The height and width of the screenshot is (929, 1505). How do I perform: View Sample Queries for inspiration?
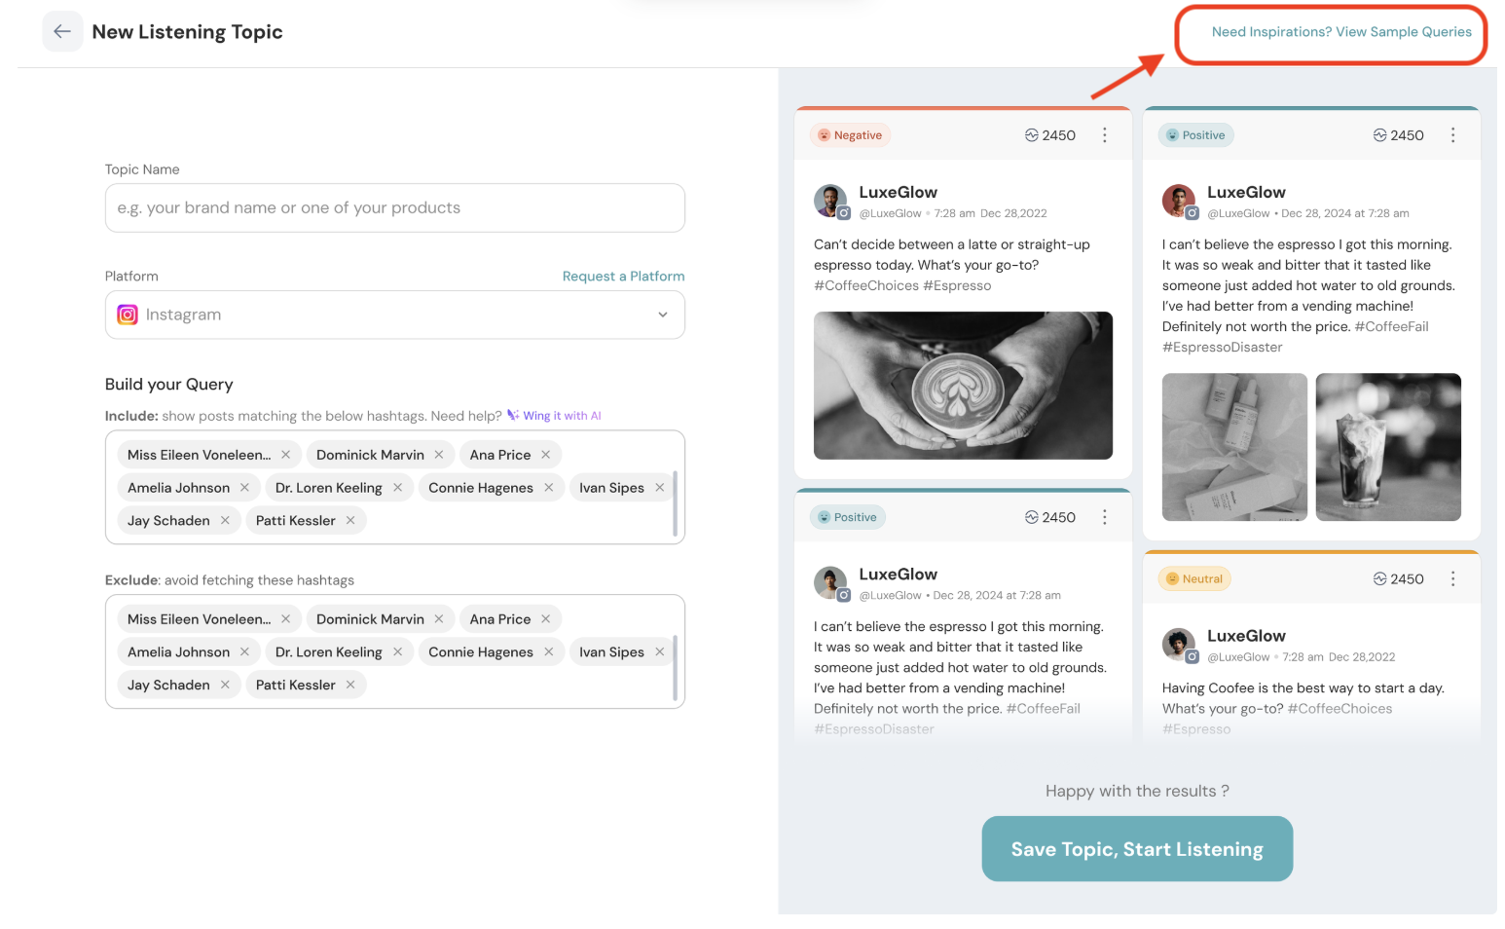coord(1340,32)
